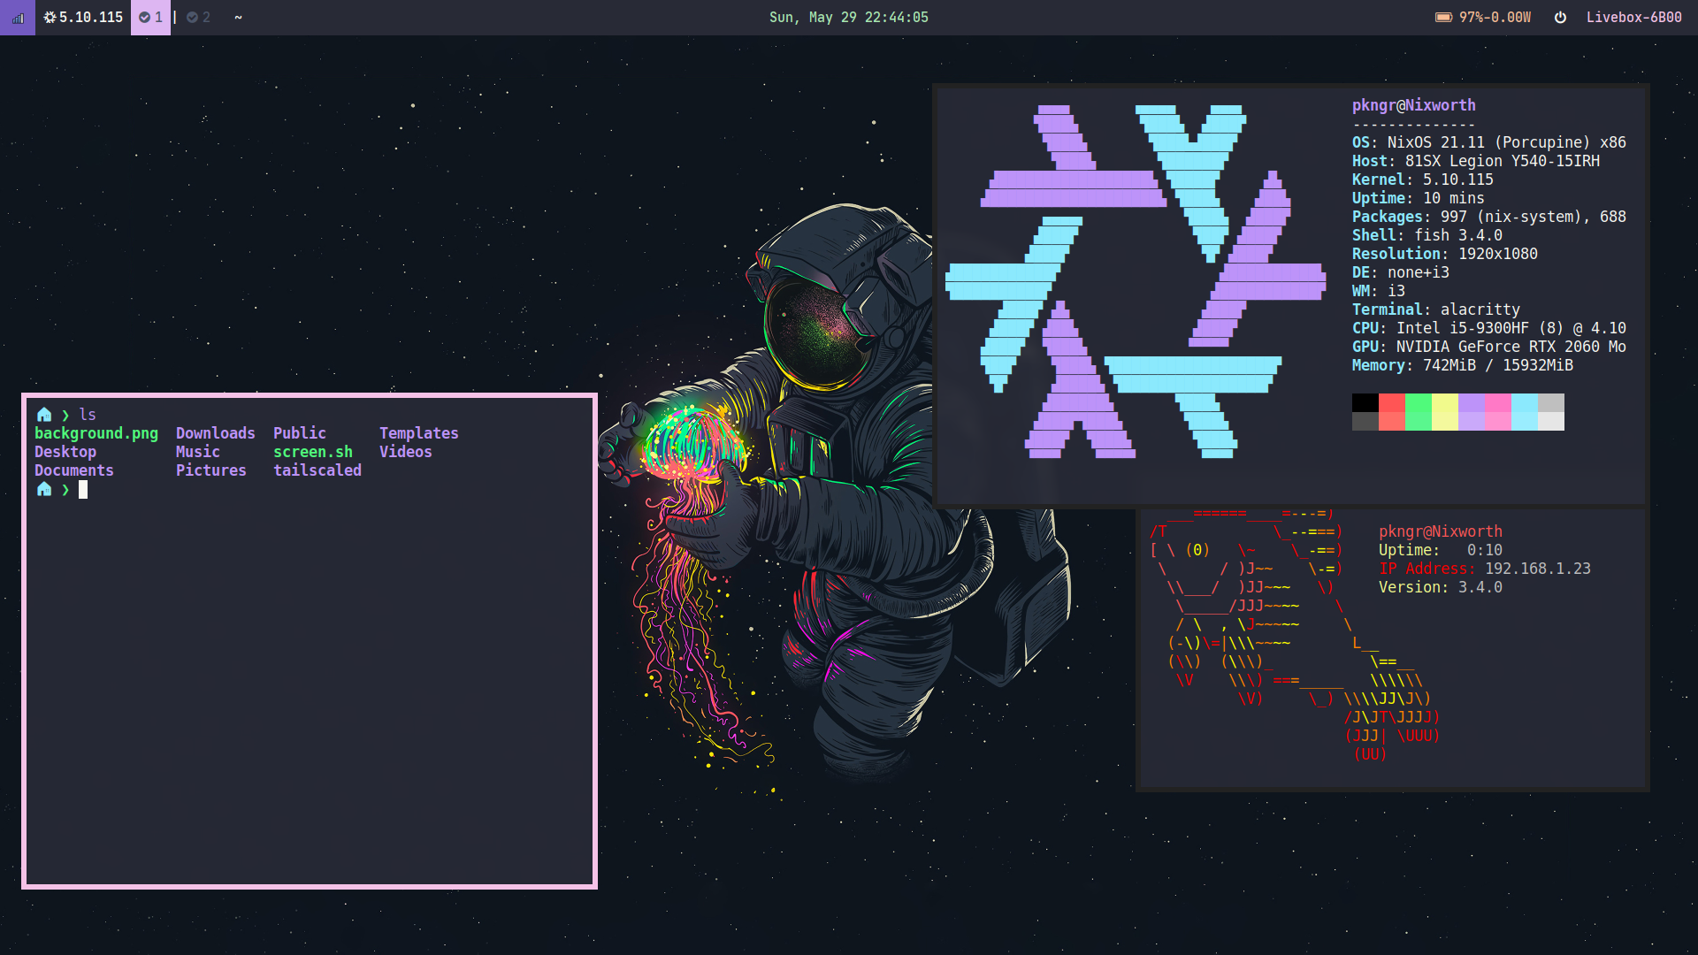Screen dimensions: 1698x955
Task: Click Documents directory in ls output
Action: point(74,470)
